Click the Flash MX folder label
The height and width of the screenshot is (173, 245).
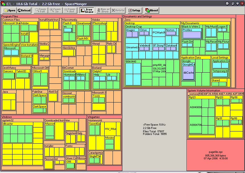click(x=82, y=38)
